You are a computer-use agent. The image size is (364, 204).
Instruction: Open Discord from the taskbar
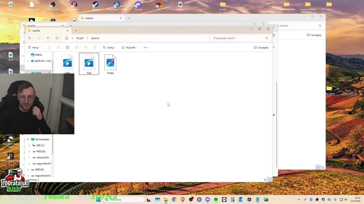(x=207, y=199)
